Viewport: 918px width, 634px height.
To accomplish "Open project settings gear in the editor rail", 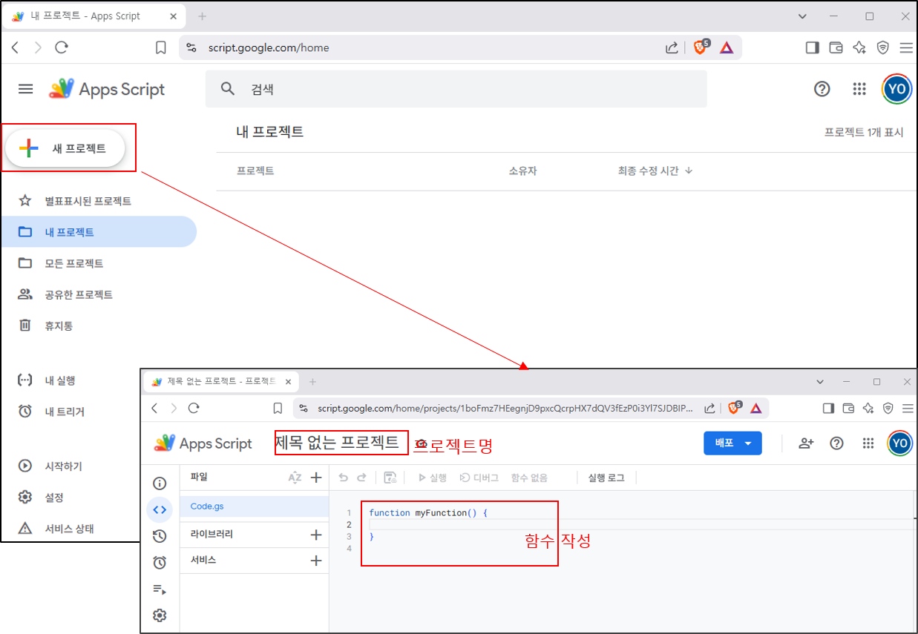I will [x=160, y=615].
